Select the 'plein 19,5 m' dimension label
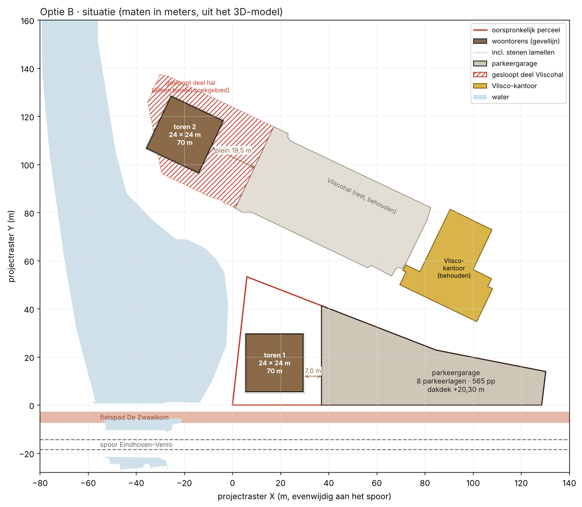This screenshot has height=507, width=582. pos(233,150)
